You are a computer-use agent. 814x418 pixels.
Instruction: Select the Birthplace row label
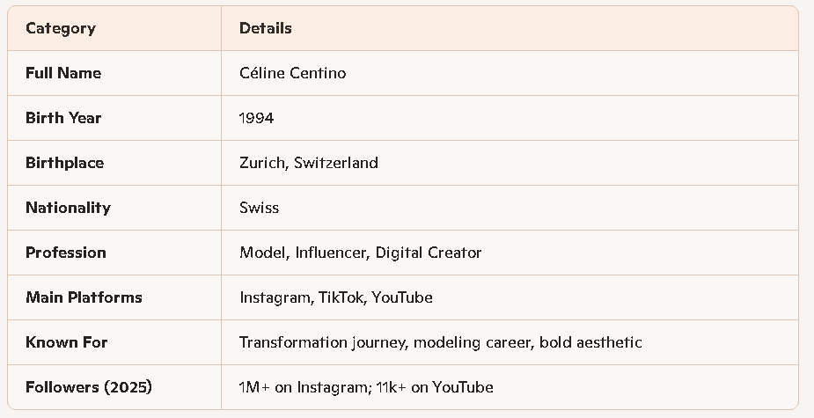point(64,163)
